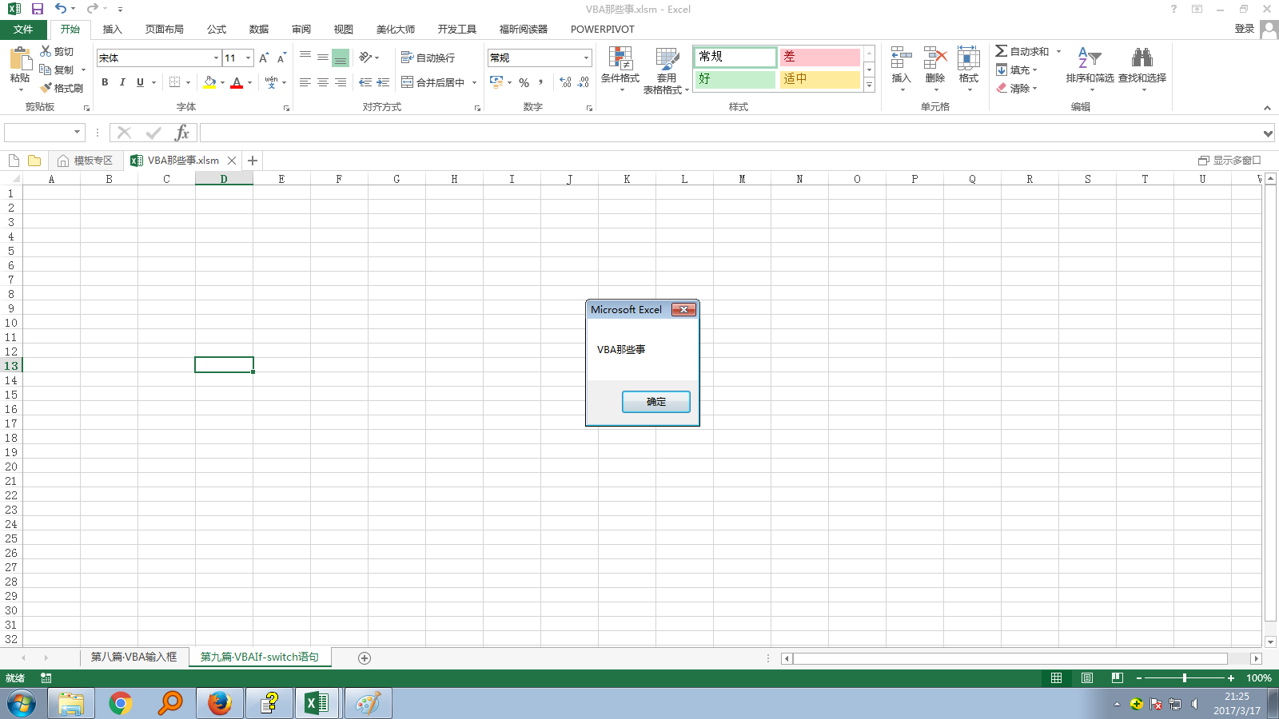Apply the red font color
Image resolution: width=1279 pixels, height=719 pixels.
point(237,82)
